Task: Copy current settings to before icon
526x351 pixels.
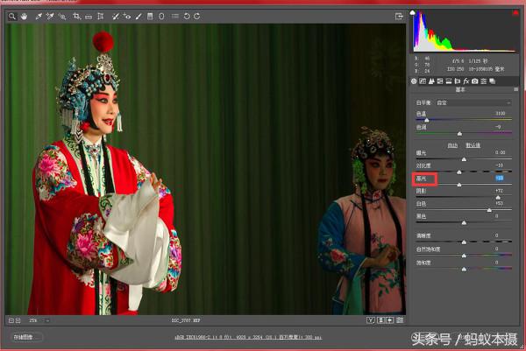Action: [x=390, y=320]
